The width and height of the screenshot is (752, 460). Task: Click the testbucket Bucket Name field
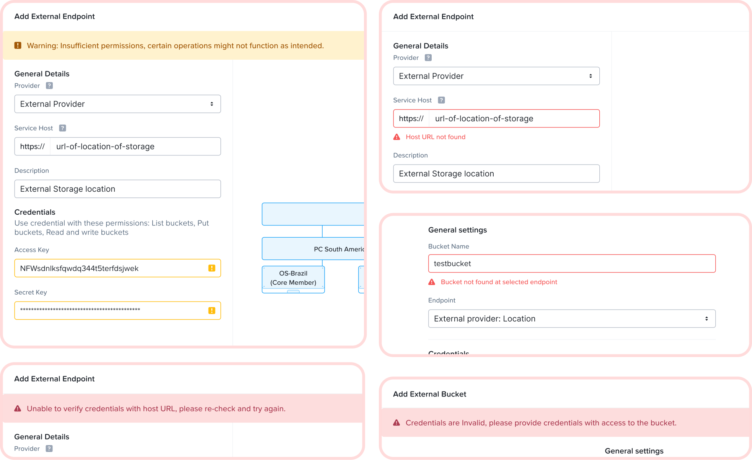pos(572,264)
